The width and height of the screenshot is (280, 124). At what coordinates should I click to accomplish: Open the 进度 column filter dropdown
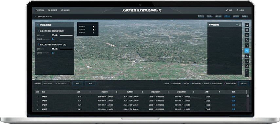pos(219,92)
